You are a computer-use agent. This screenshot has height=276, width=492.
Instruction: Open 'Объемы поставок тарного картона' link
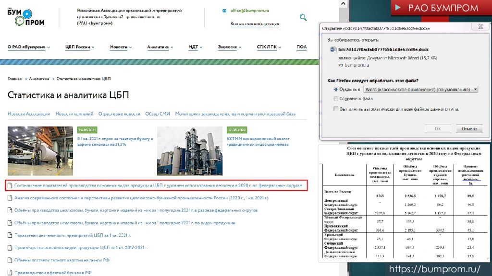pyautogui.click(x=62, y=260)
